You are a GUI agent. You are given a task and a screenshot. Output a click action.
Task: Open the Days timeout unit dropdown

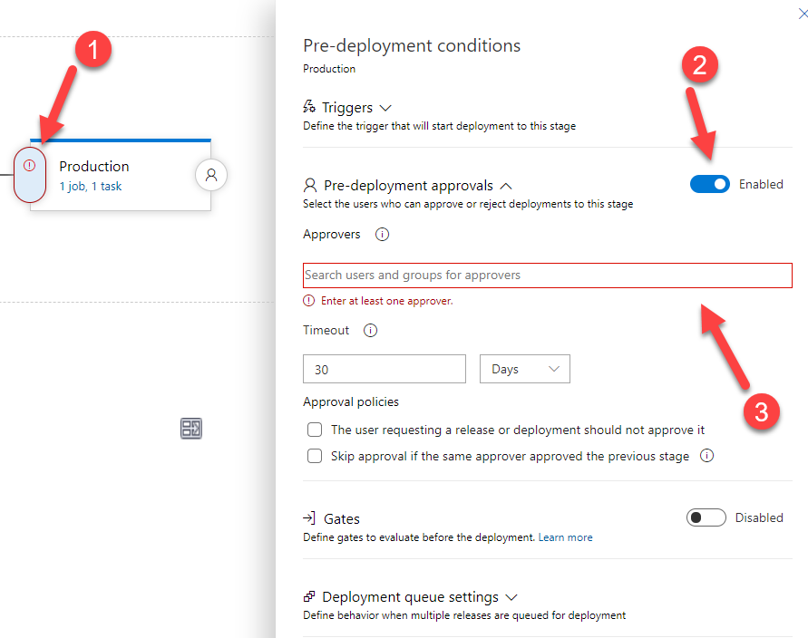[x=524, y=369]
